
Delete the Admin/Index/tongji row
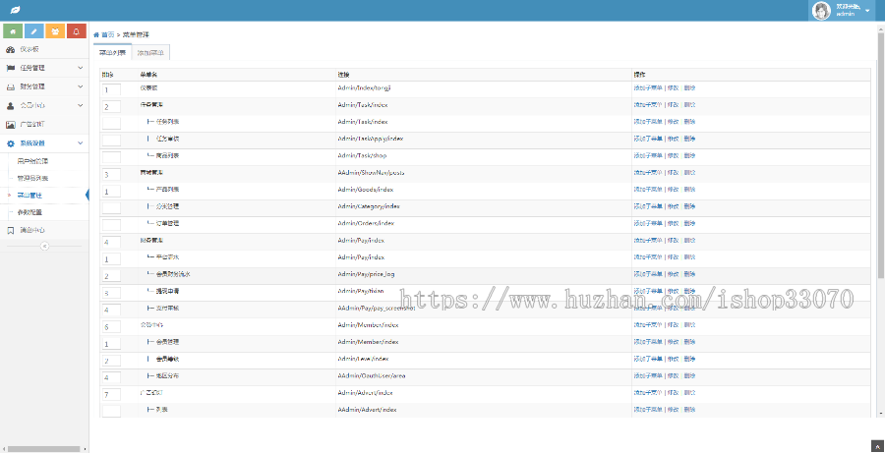click(689, 88)
